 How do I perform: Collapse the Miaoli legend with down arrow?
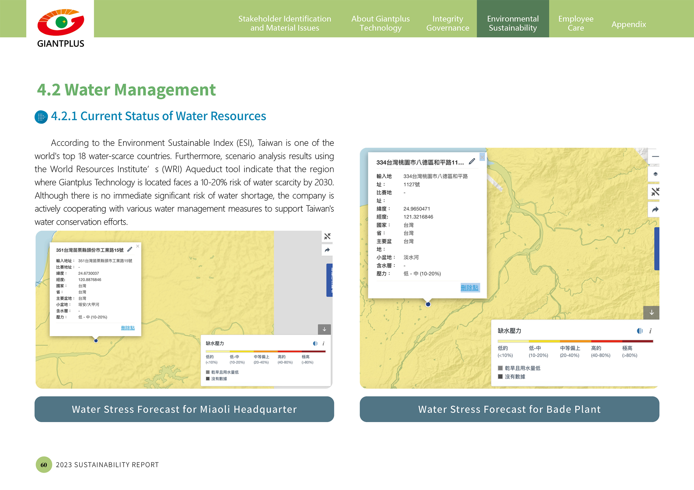[324, 329]
